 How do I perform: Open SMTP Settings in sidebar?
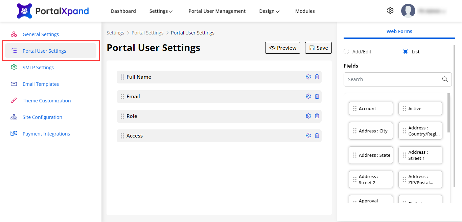(38, 68)
